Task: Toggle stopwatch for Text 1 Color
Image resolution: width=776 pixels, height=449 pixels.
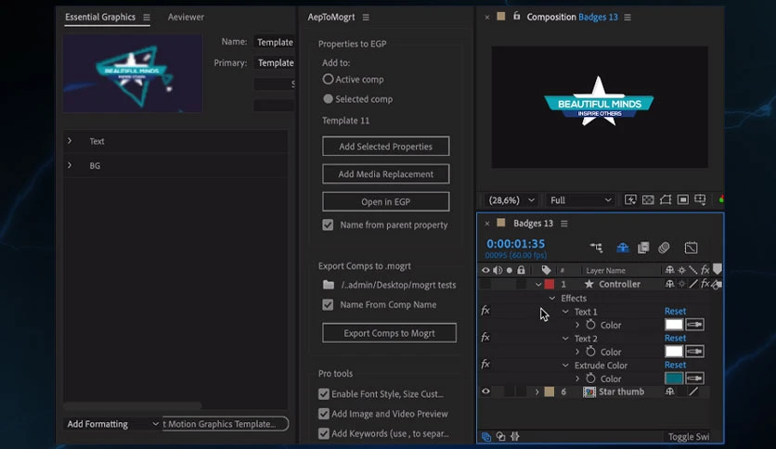Action: [590, 325]
